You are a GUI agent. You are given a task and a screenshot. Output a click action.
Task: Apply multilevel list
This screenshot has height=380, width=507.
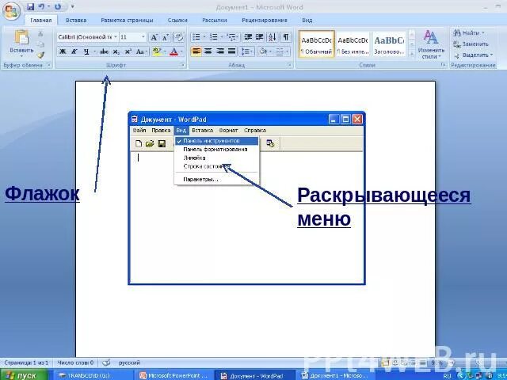point(231,37)
